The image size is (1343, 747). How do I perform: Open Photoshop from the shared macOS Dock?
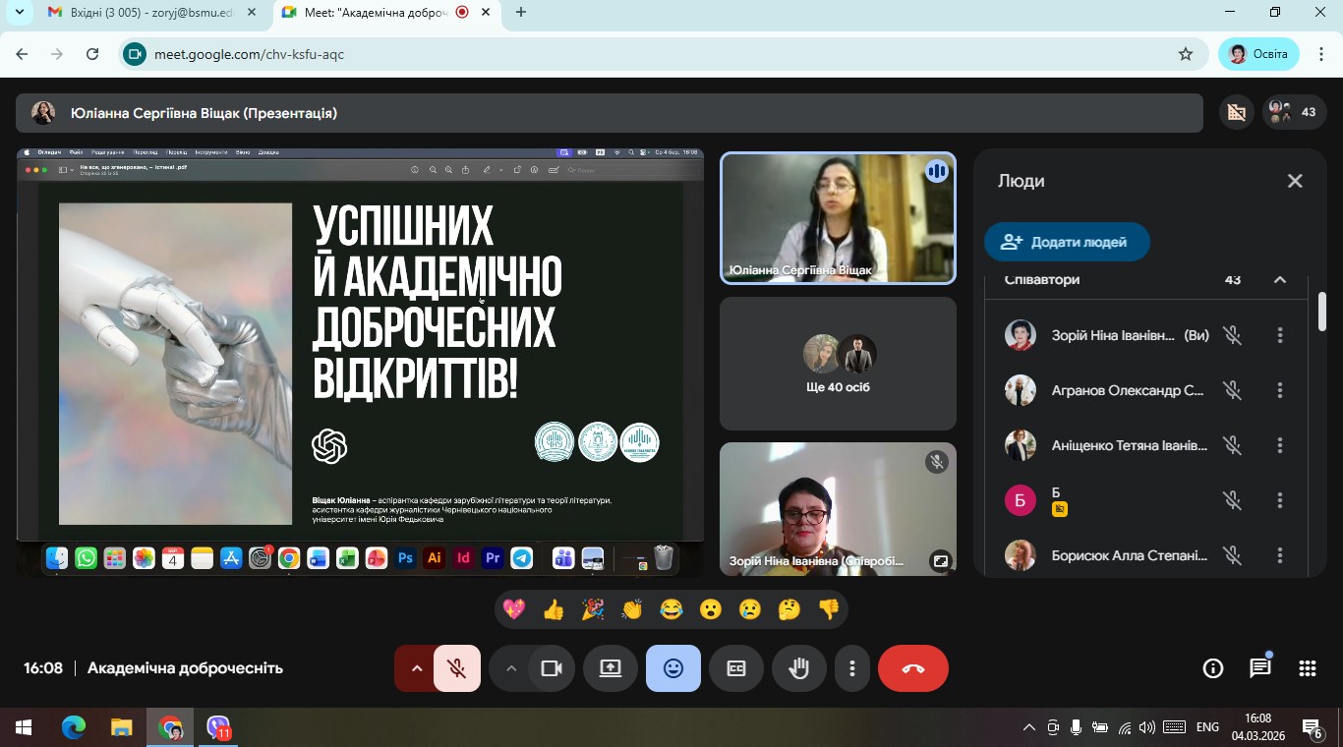pos(405,557)
